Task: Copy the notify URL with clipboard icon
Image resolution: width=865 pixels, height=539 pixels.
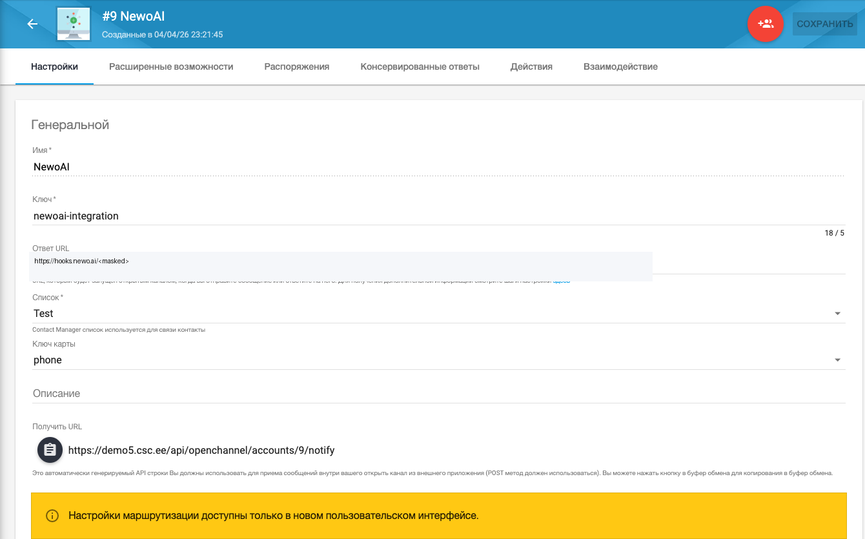Action: pyautogui.click(x=50, y=450)
